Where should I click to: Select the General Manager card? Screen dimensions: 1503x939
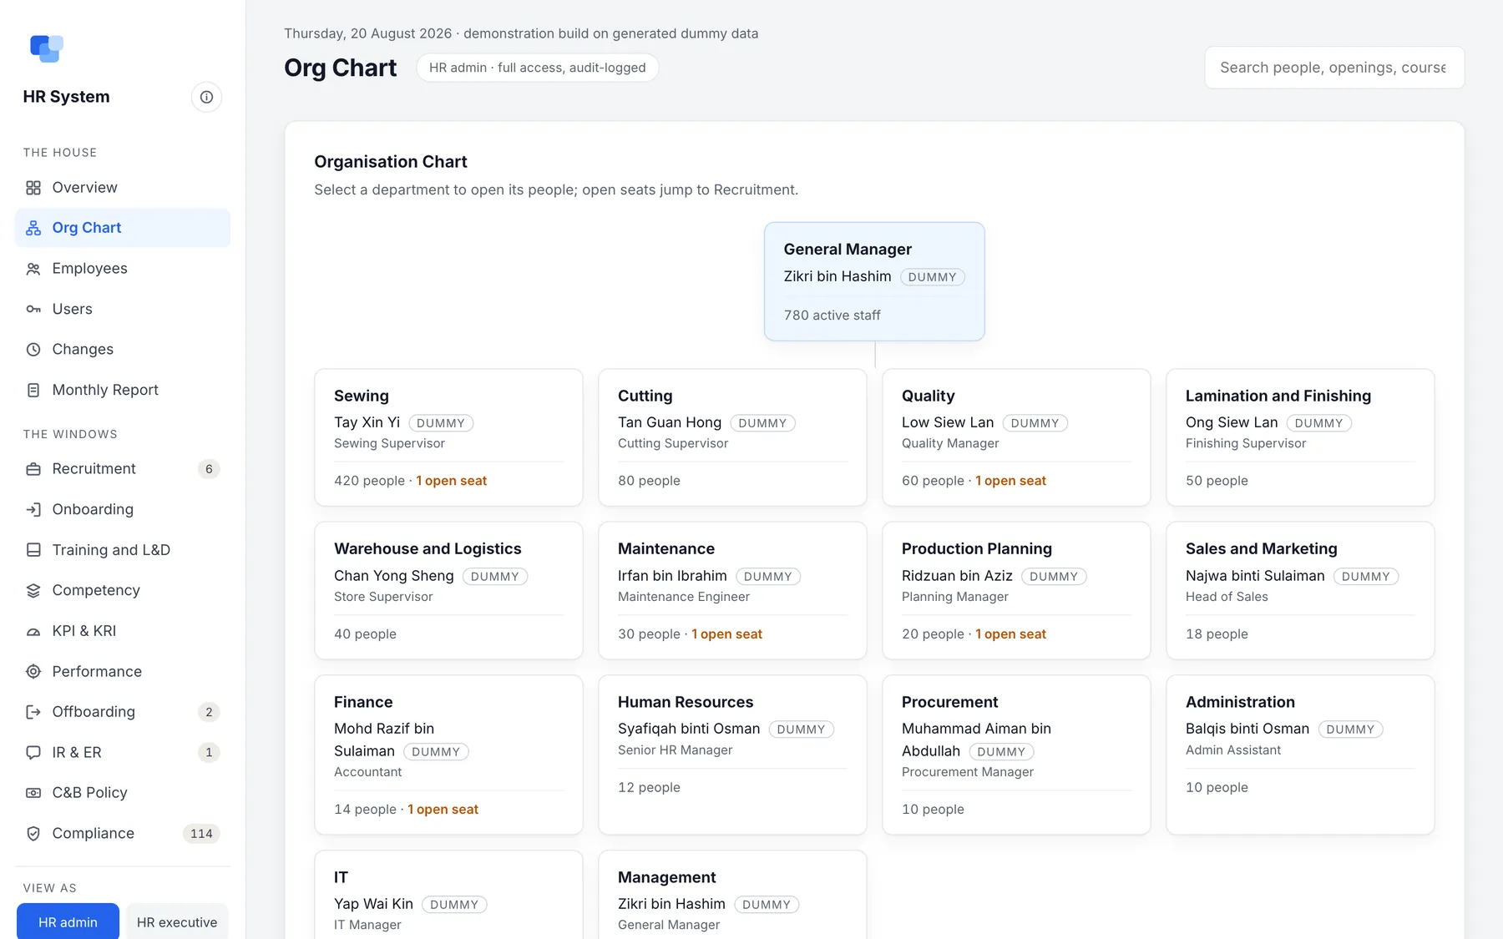(874, 281)
